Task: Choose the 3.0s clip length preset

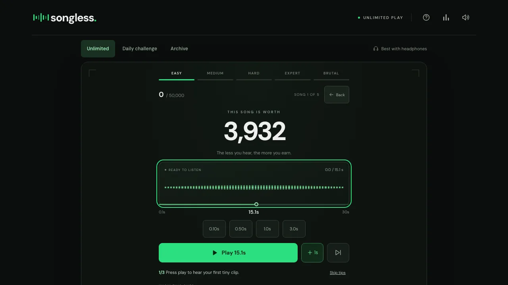Action: coord(294,229)
